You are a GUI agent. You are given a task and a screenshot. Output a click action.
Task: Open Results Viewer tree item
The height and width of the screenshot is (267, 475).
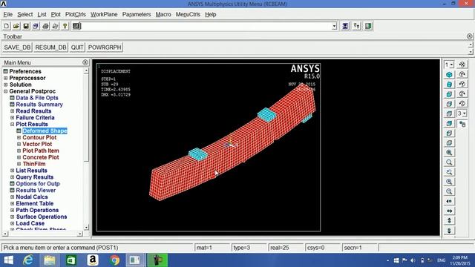pyautogui.click(x=36, y=191)
